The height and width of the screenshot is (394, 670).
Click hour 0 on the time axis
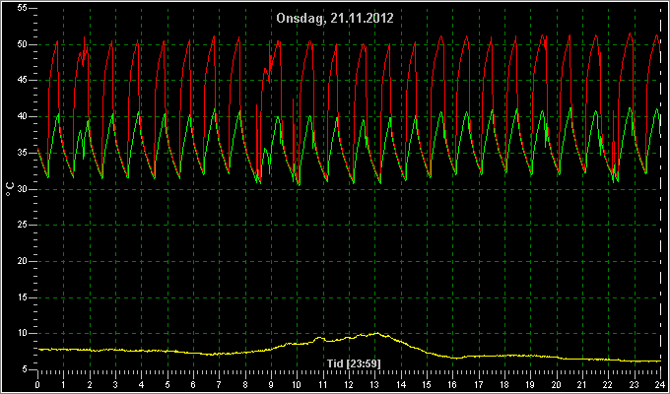pyautogui.click(x=37, y=384)
